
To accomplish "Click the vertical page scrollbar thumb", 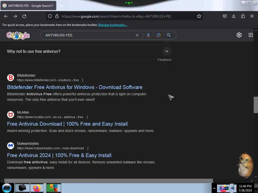I will pos(256,105).
